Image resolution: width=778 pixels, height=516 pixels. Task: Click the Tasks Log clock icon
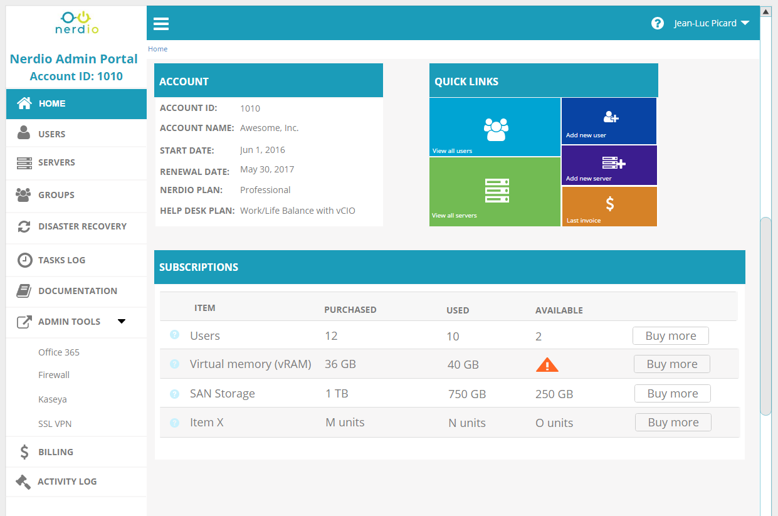24,260
